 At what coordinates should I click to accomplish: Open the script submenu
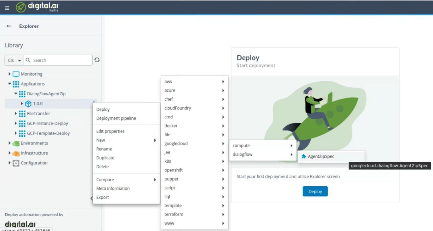click(194, 188)
